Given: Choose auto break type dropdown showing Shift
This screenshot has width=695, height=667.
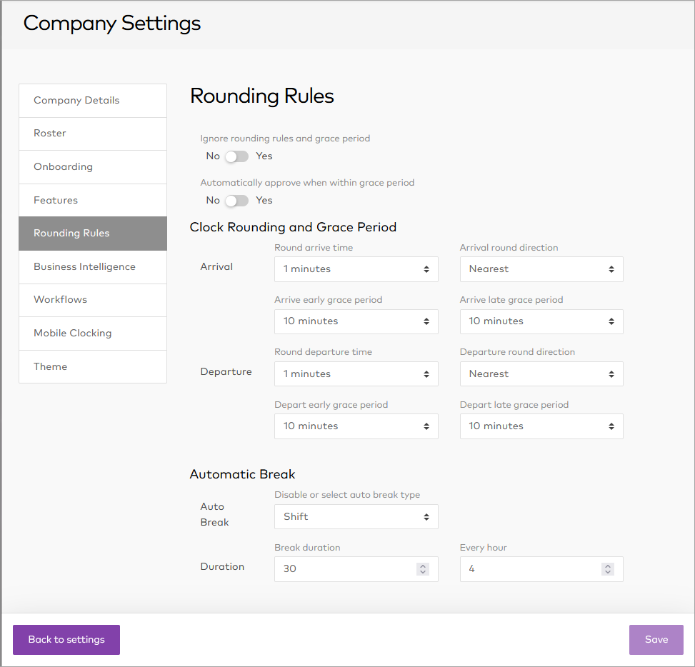Looking at the screenshot, I should 356,517.
